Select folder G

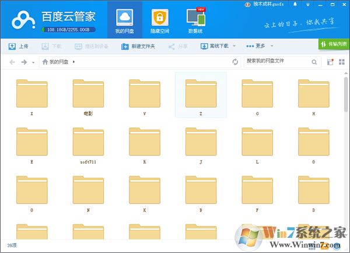pos(257,97)
